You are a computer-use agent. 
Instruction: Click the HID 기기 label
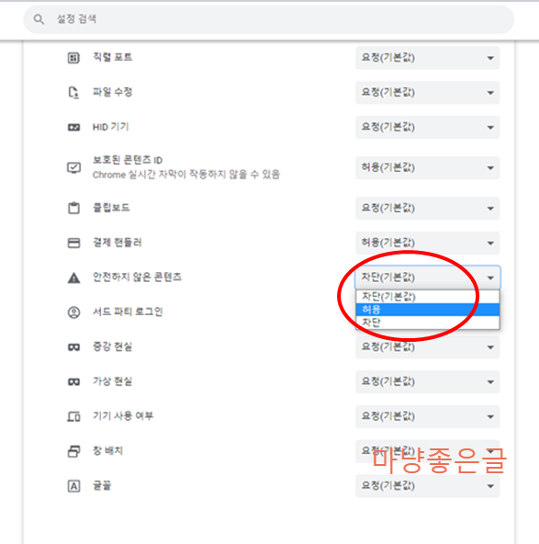[110, 127]
